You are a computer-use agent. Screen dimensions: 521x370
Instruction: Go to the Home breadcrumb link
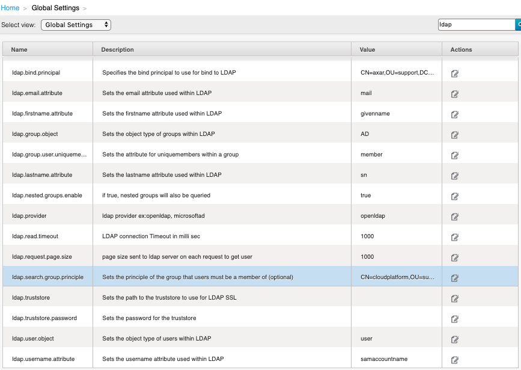pyautogui.click(x=10, y=8)
